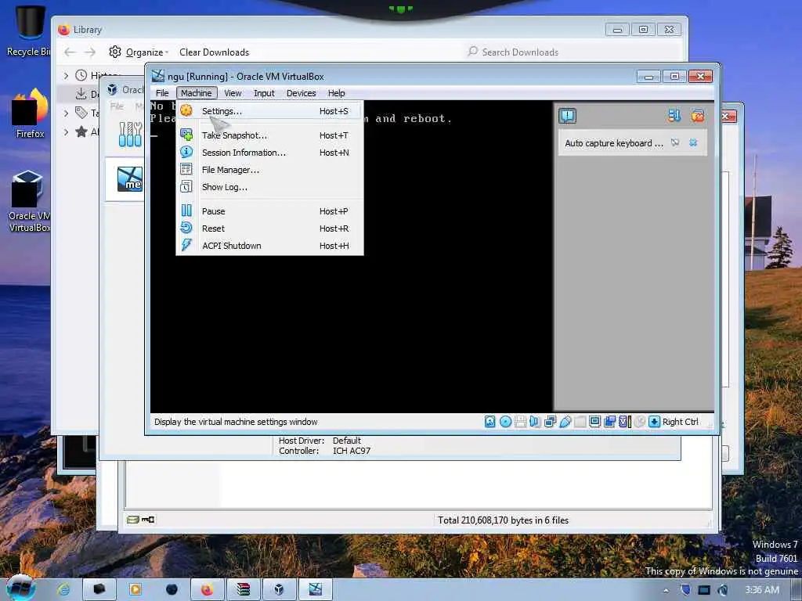Open Internet Explorer from taskbar
Image resolution: width=802 pixels, height=601 pixels.
(x=63, y=589)
